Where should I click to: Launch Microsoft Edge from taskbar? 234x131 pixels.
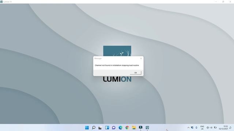click(120, 128)
